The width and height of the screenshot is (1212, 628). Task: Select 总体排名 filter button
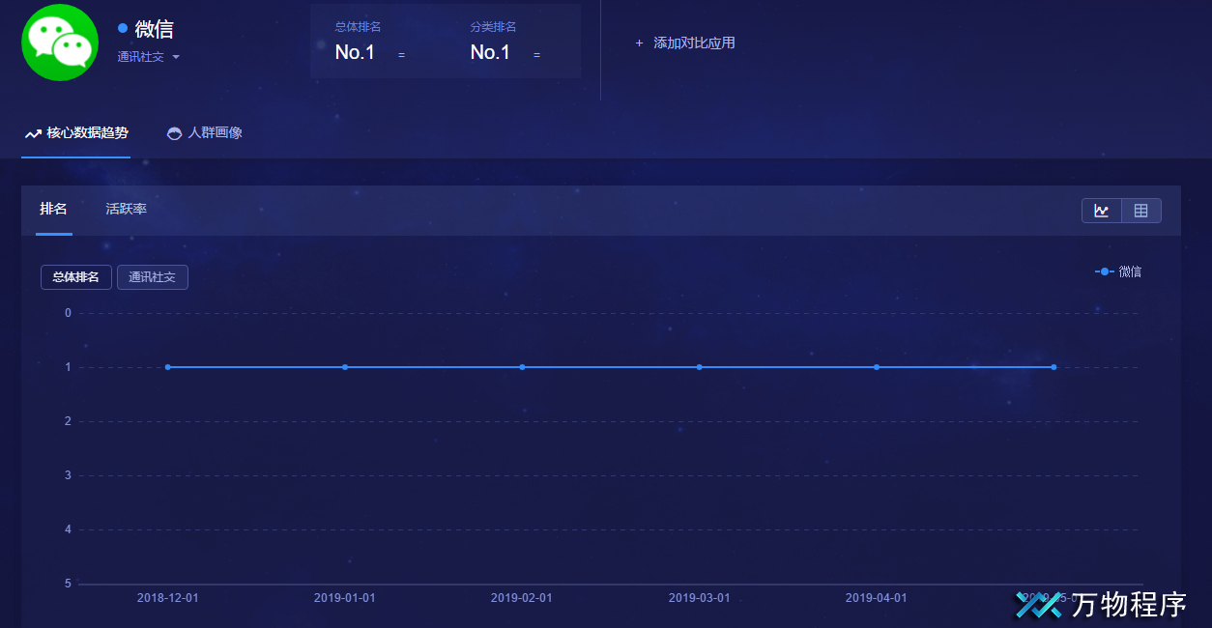point(76,277)
